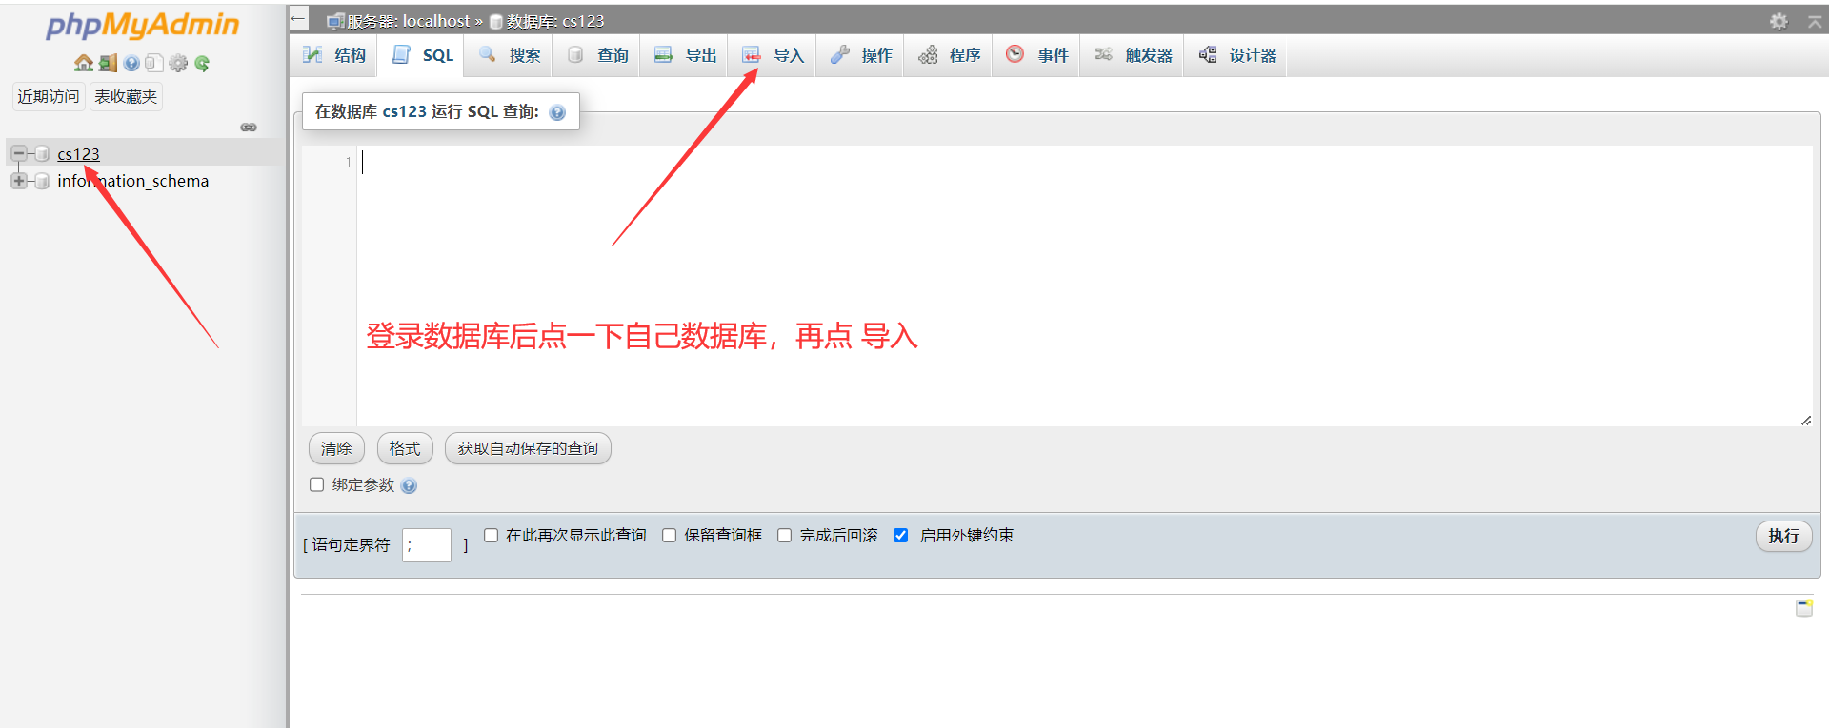Toggle the 绑定参数 checkbox
Image resolution: width=1829 pixels, height=728 pixels.
[x=317, y=484]
